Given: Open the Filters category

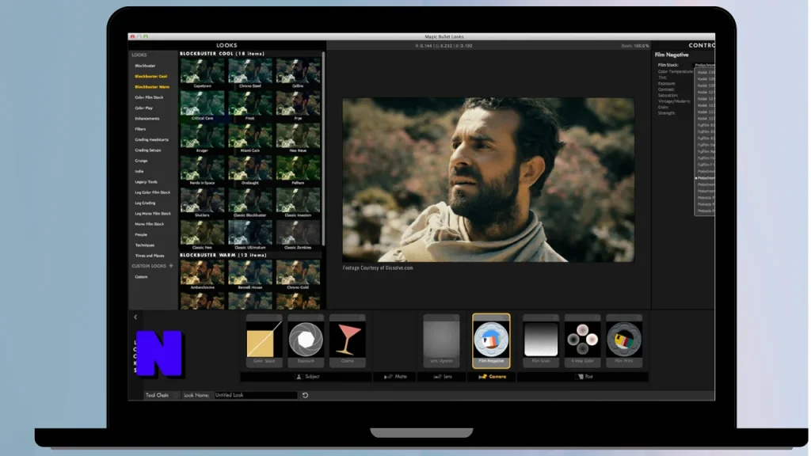Looking at the screenshot, I should (140, 129).
